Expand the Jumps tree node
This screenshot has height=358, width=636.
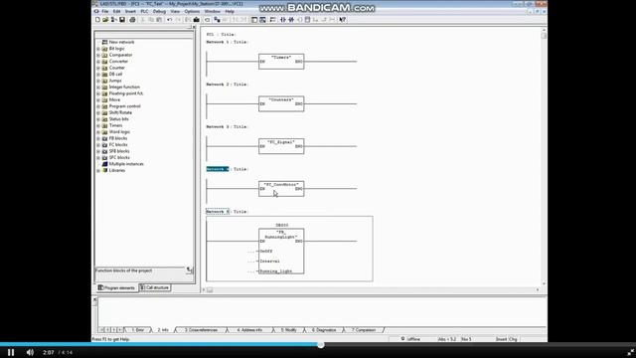click(x=98, y=81)
